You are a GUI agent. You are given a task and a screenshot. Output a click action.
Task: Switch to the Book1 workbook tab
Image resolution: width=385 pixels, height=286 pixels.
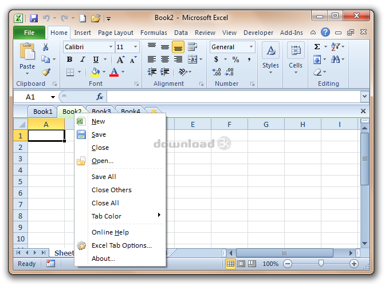42,112
